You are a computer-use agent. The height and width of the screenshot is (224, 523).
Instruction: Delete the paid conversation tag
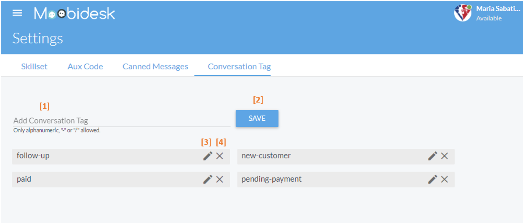[x=220, y=179]
